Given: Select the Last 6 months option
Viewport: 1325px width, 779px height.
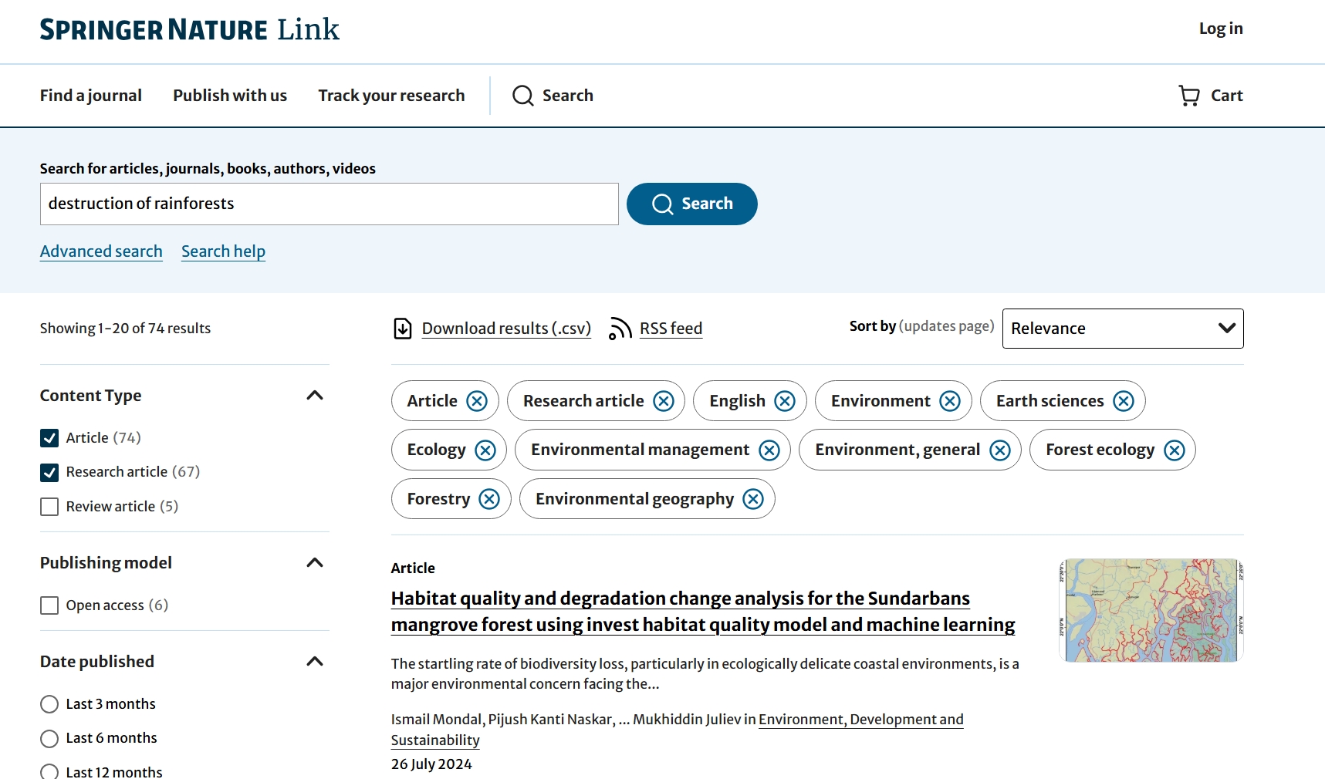Looking at the screenshot, I should 49,739.
